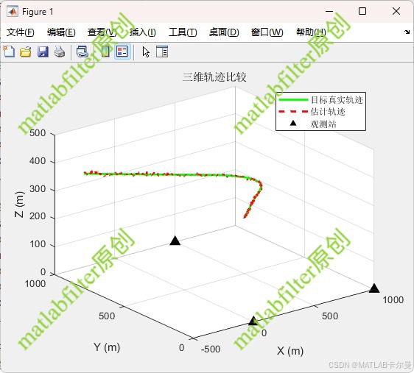Select station marker near X tick 1000
The height and width of the screenshot is (373, 414).
click(374, 288)
